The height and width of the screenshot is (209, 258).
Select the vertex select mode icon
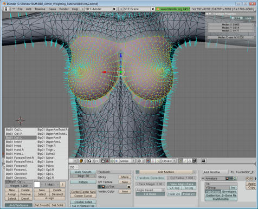tap(180, 161)
